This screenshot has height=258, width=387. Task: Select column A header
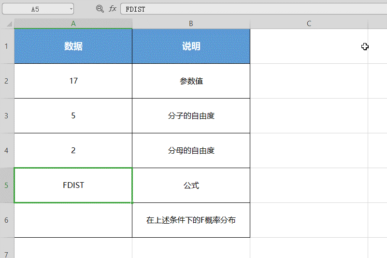coord(73,24)
